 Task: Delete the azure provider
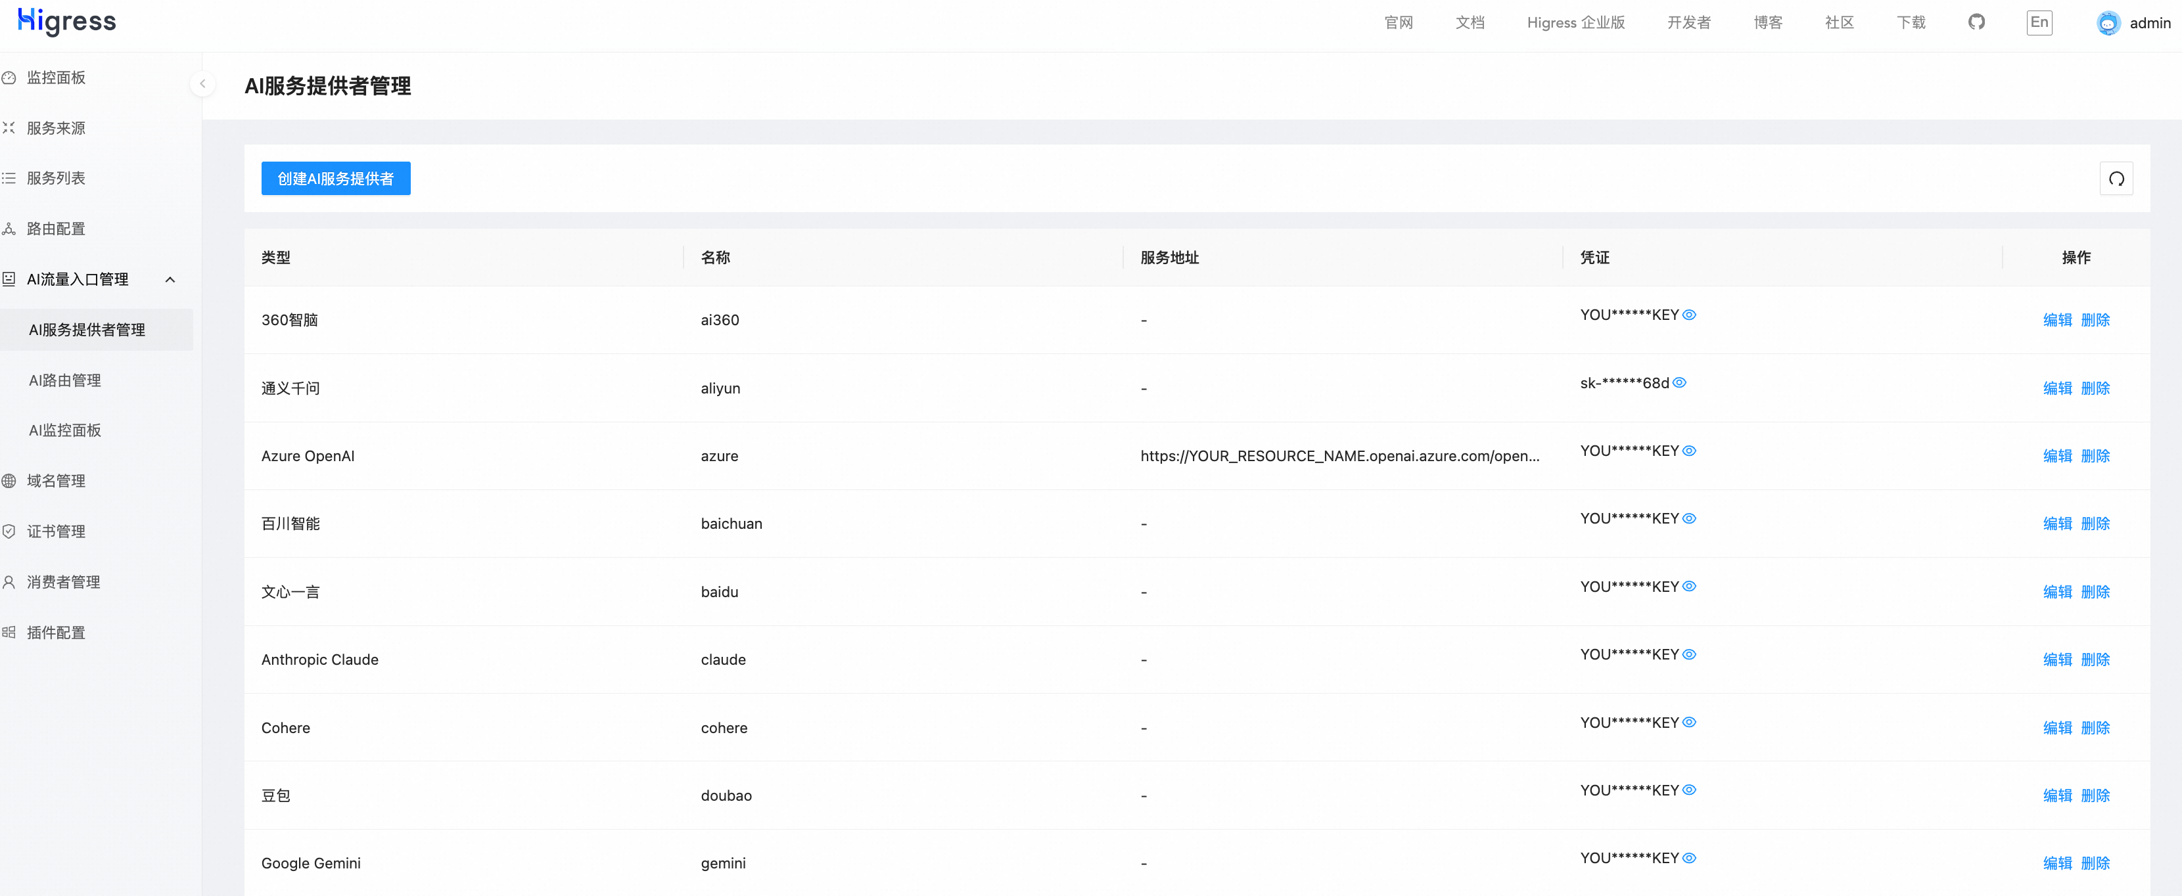2096,456
